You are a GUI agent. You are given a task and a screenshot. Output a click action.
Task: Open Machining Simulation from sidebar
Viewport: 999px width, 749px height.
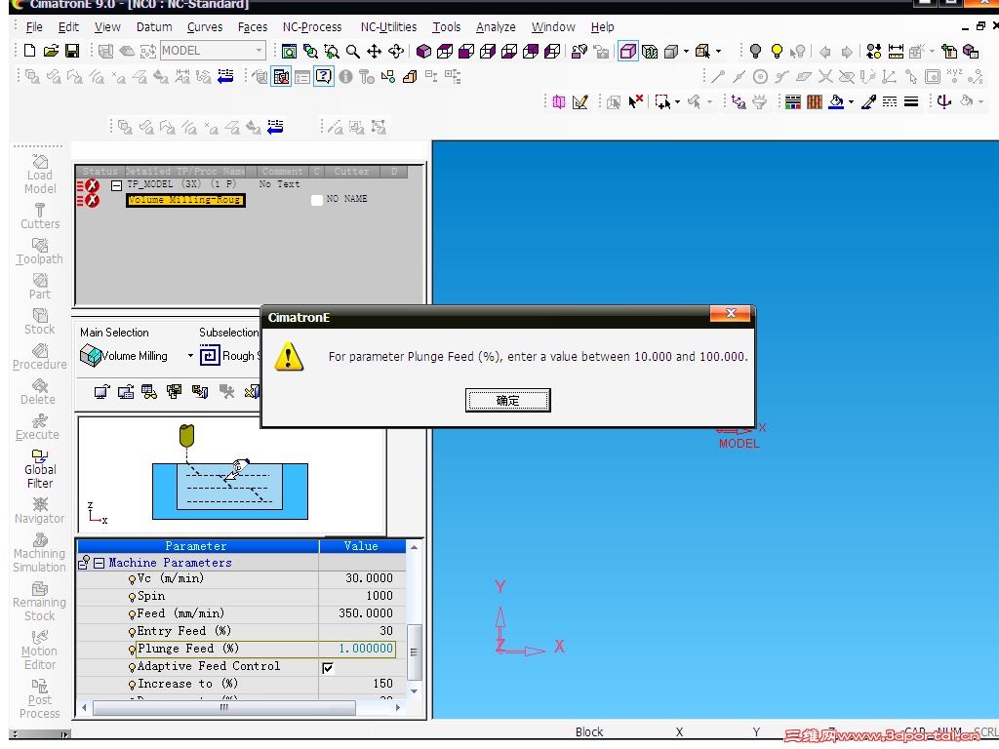pyautogui.click(x=39, y=553)
